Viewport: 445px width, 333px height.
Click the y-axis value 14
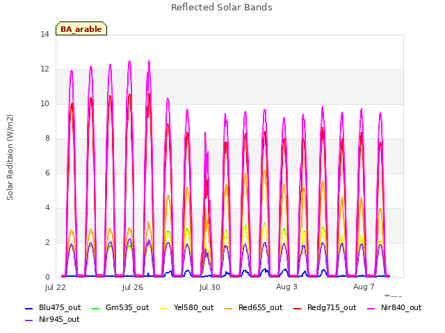point(44,35)
